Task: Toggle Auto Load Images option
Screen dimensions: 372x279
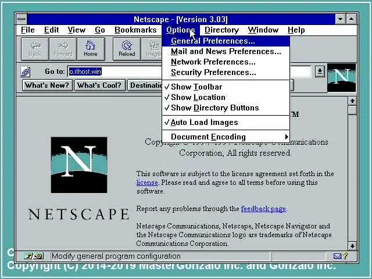Action: pyautogui.click(x=226, y=123)
